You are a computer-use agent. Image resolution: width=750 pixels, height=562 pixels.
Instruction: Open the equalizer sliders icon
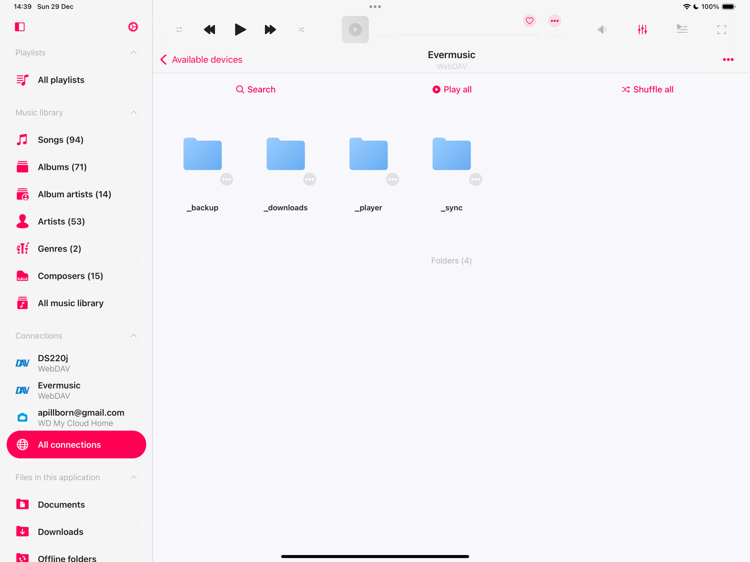(x=642, y=29)
